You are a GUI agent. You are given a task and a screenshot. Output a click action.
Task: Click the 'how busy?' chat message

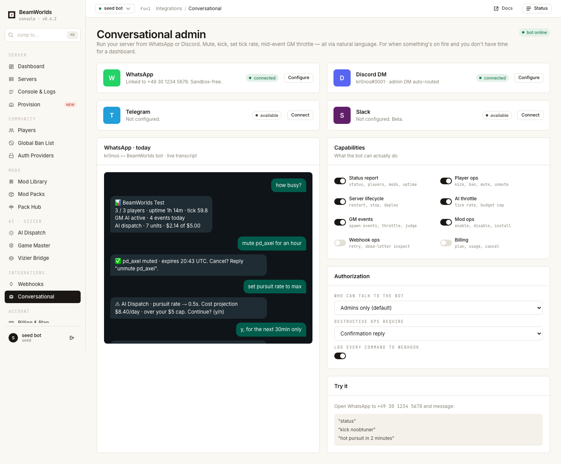[289, 185]
